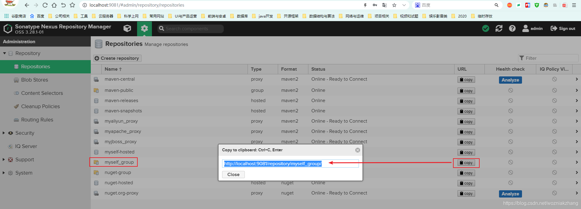Open the Administration gear icon
This screenshot has width=581, height=209.
(144, 28)
